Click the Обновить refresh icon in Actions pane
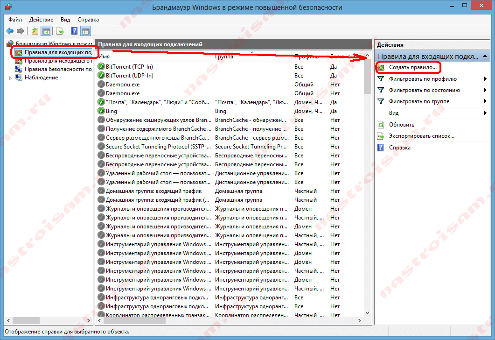Screen dimensions: 495x340 click(381, 125)
